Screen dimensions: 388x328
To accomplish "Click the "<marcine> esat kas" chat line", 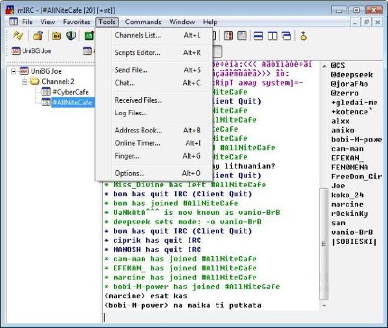I will (x=145, y=296).
